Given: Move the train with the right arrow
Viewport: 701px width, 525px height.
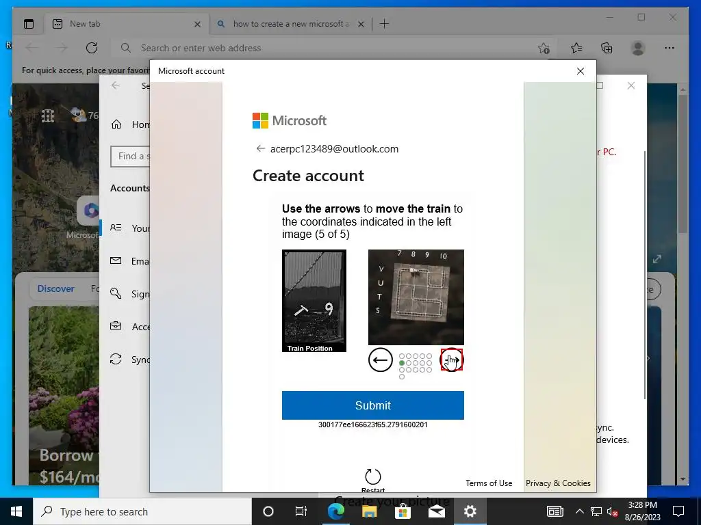Looking at the screenshot, I should pyautogui.click(x=452, y=360).
